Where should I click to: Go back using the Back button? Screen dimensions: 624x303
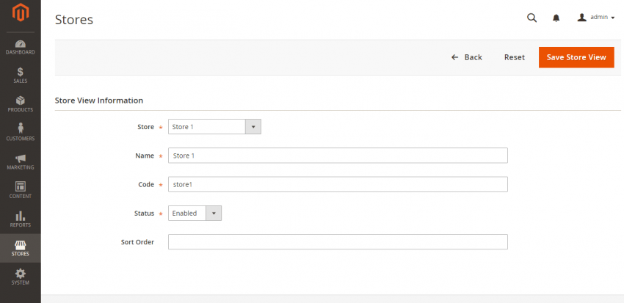click(x=467, y=57)
